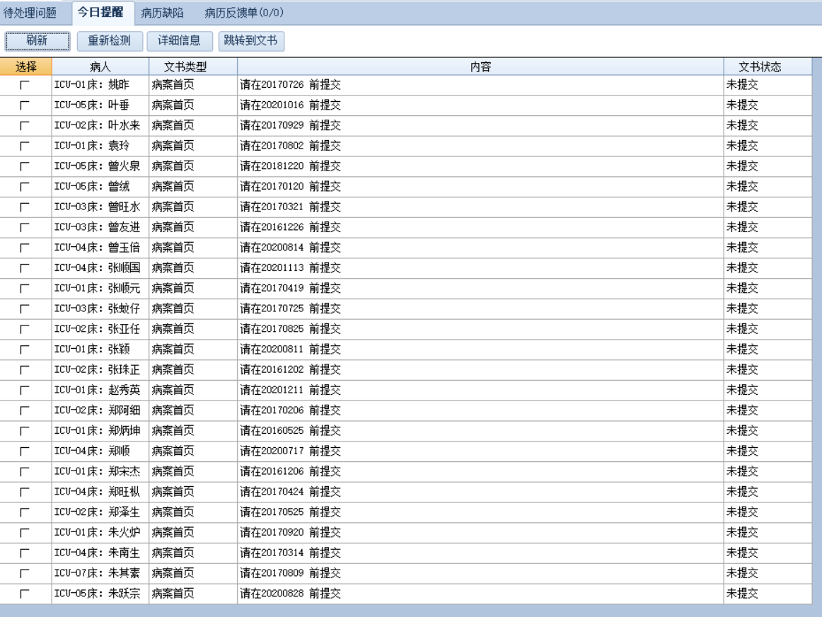Check the box for ICU-01床: 袁玲
The width and height of the screenshot is (822, 617).
[24, 146]
